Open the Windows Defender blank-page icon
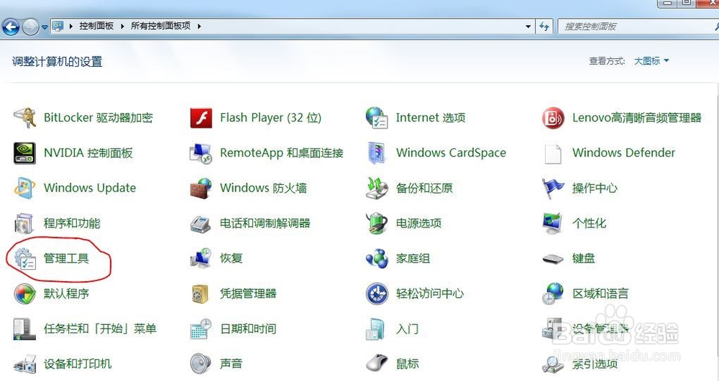Image resolution: width=719 pixels, height=381 pixels. tap(553, 154)
